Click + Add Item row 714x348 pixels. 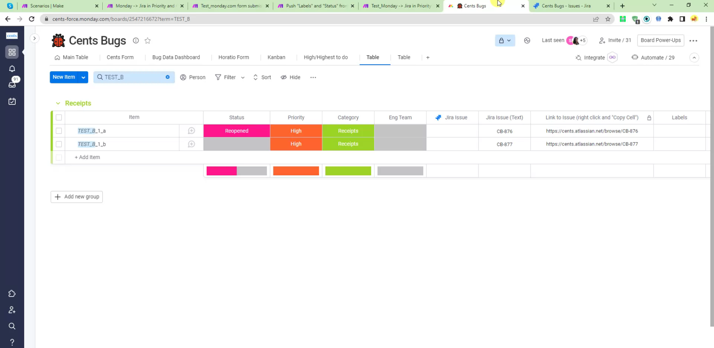pyautogui.click(x=87, y=157)
